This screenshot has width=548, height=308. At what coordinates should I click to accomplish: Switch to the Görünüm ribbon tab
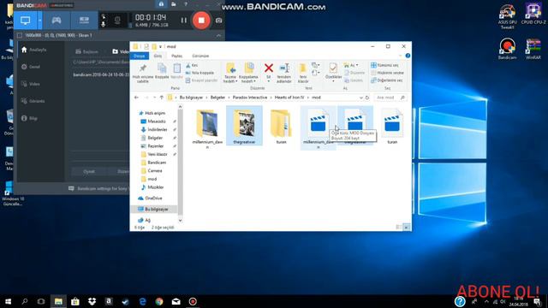[x=200, y=56]
